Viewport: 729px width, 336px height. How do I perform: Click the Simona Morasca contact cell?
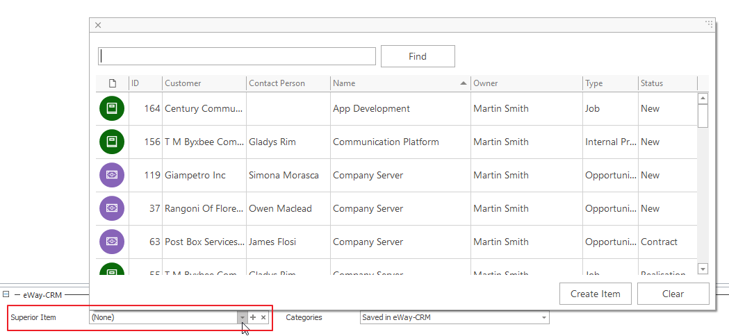point(288,175)
